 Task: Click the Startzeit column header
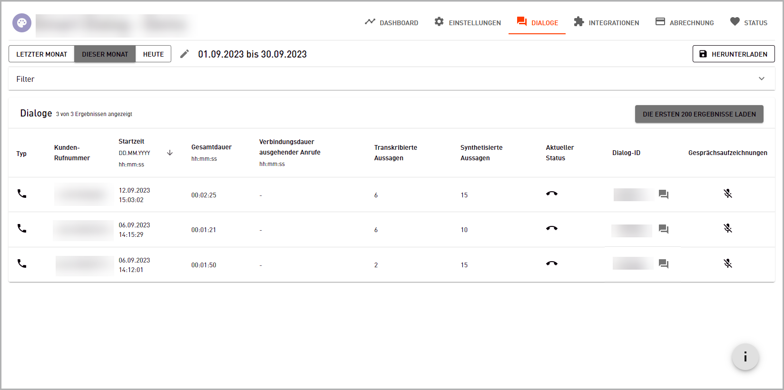[x=131, y=141]
